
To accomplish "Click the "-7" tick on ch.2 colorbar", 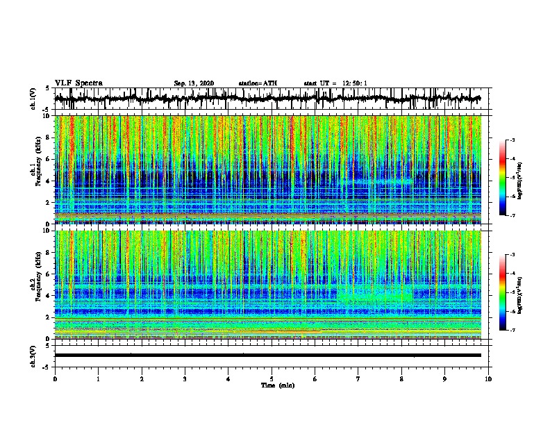I will 512,330.
